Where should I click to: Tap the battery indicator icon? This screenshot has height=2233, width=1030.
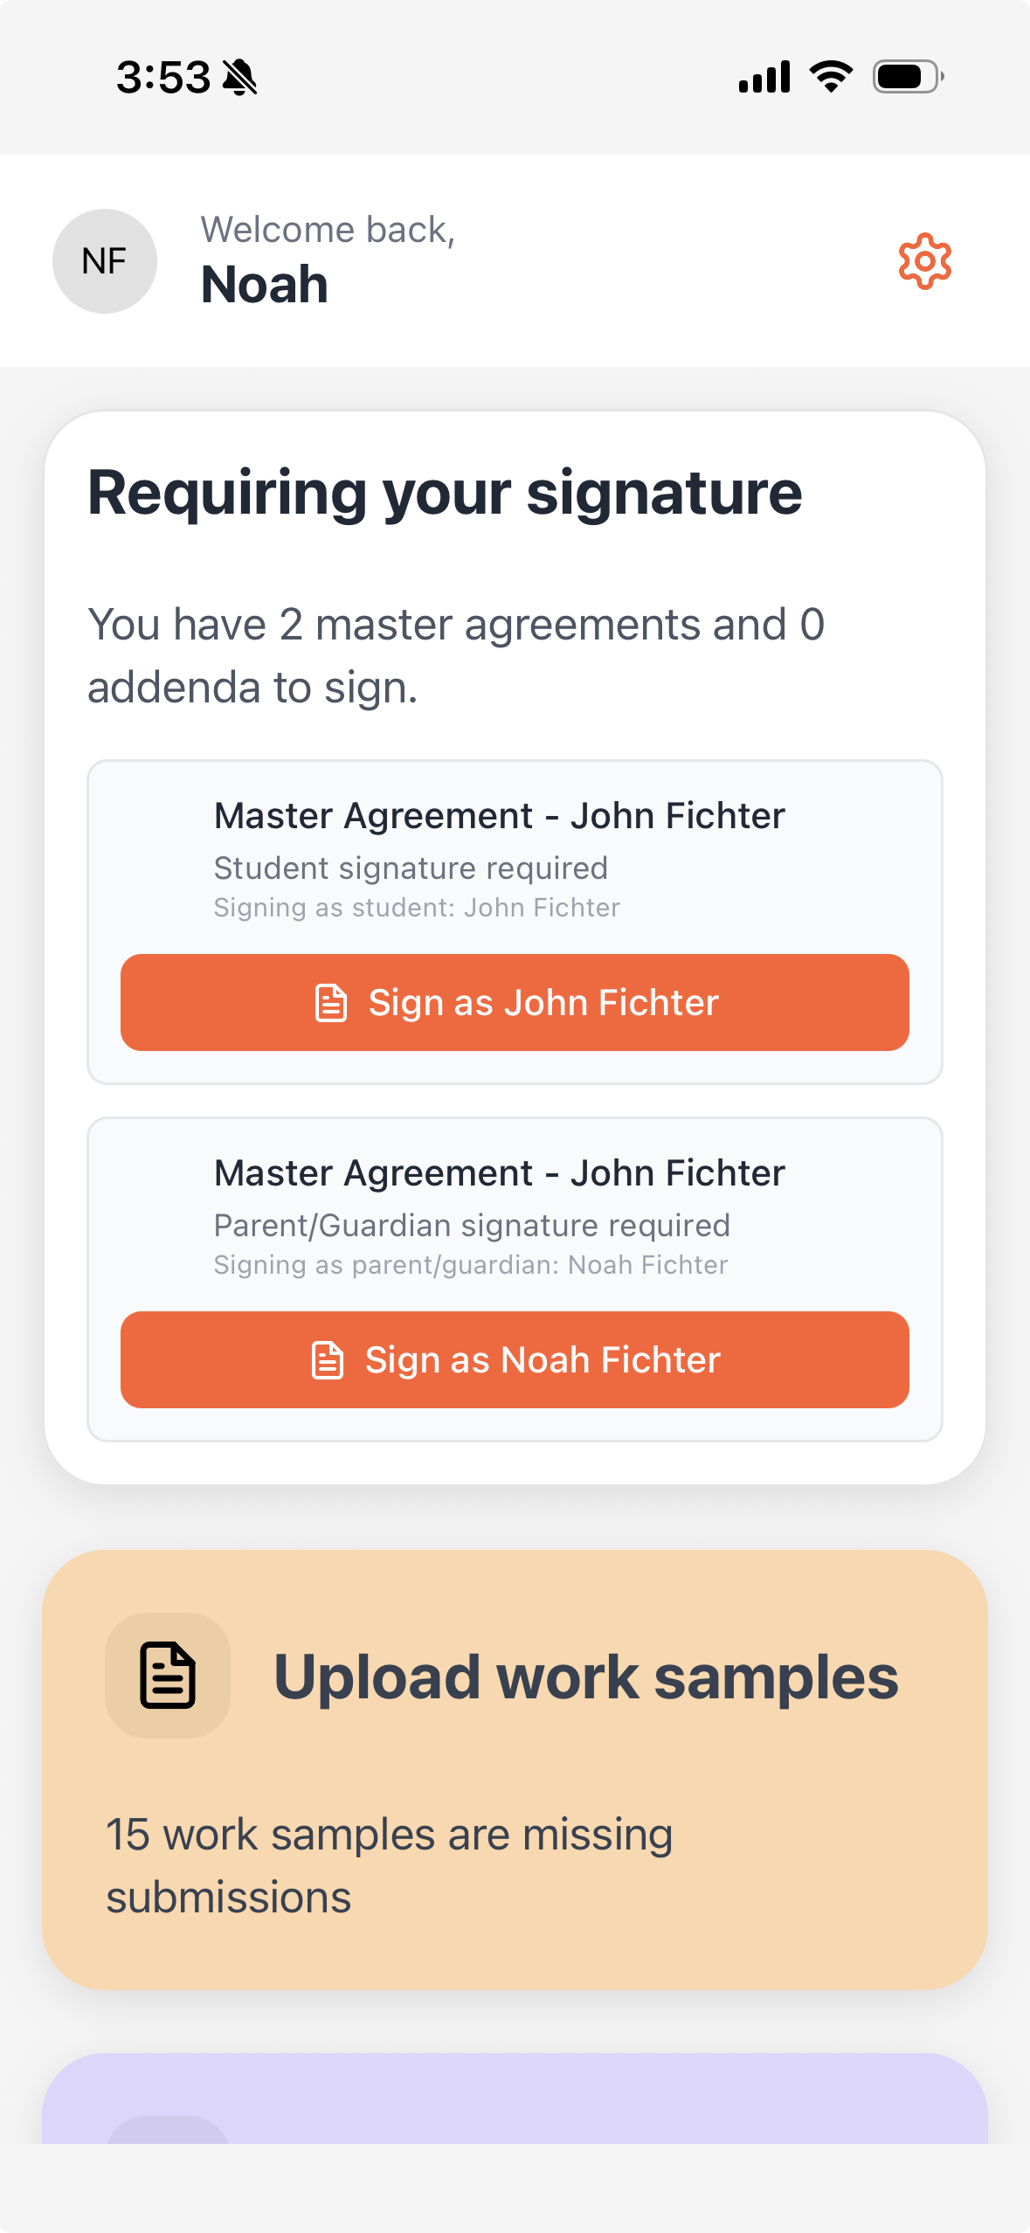click(x=909, y=77)
